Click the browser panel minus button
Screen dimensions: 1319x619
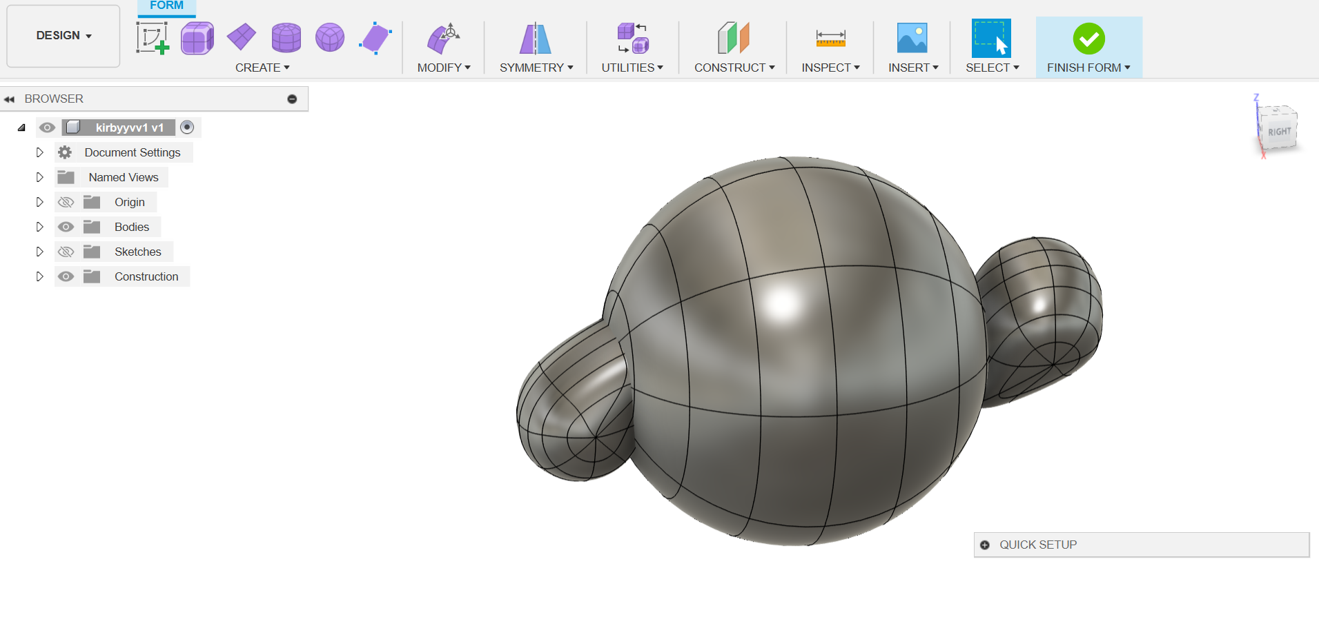(292, 99)
